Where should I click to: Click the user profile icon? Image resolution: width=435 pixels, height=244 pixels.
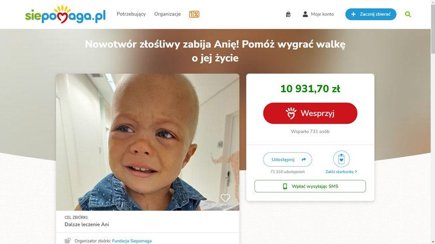click(305, 14)
